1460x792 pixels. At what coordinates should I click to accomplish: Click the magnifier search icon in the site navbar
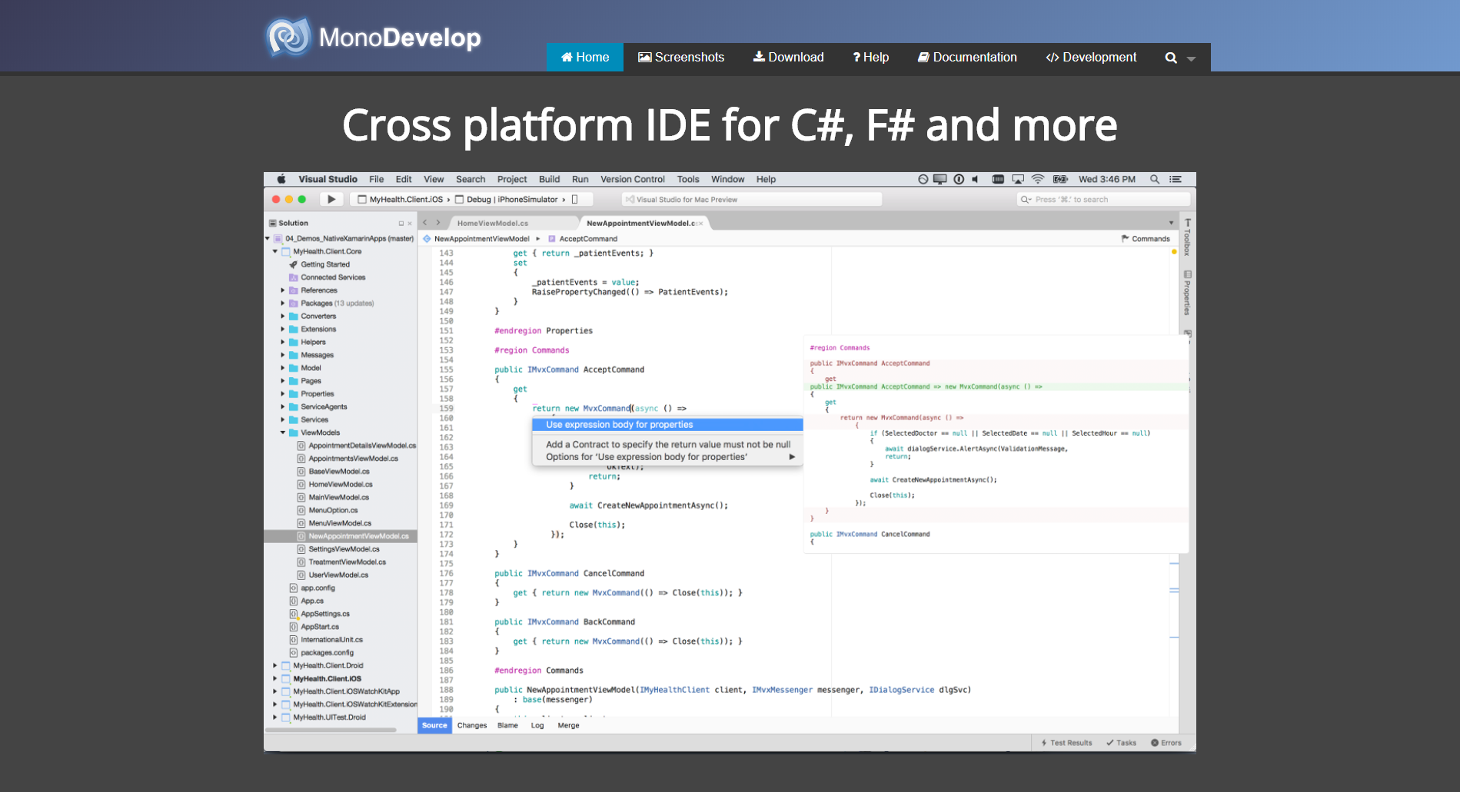[x=1171, y=58]
